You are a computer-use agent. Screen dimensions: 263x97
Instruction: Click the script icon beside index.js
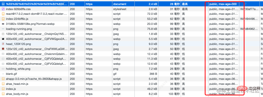pyautogui.click(x=3, y=89)
